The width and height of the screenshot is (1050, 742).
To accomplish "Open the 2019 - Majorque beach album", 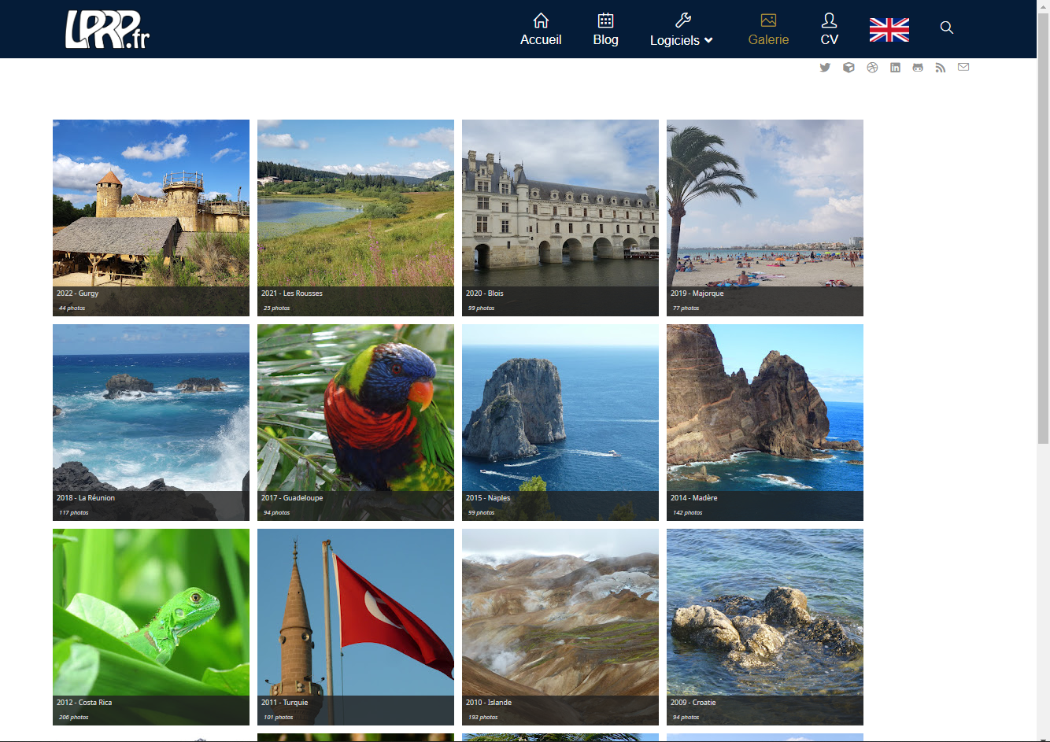I will coord(765,218).
